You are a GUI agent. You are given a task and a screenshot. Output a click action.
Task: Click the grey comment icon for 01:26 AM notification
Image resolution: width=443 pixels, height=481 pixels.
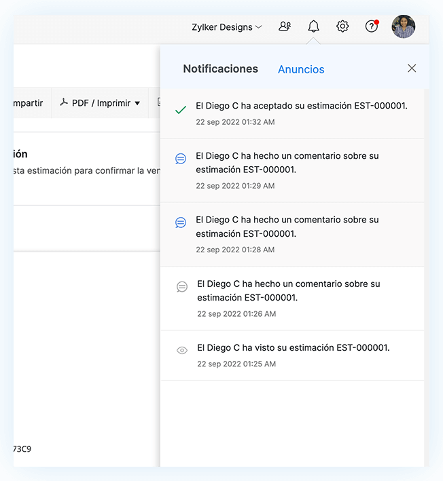click(182, 286)
